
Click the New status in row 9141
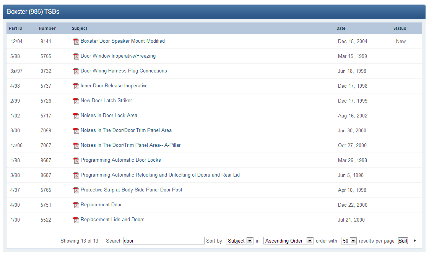pyautogui.click(x=401, y=42)
